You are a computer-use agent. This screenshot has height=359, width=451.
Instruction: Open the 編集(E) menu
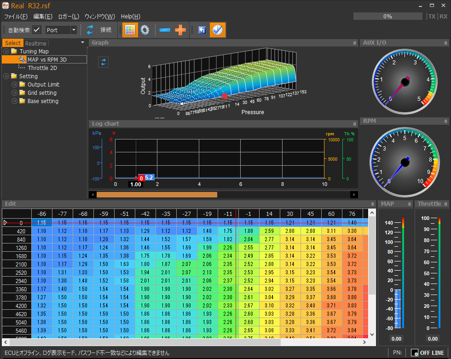point(43,17)
